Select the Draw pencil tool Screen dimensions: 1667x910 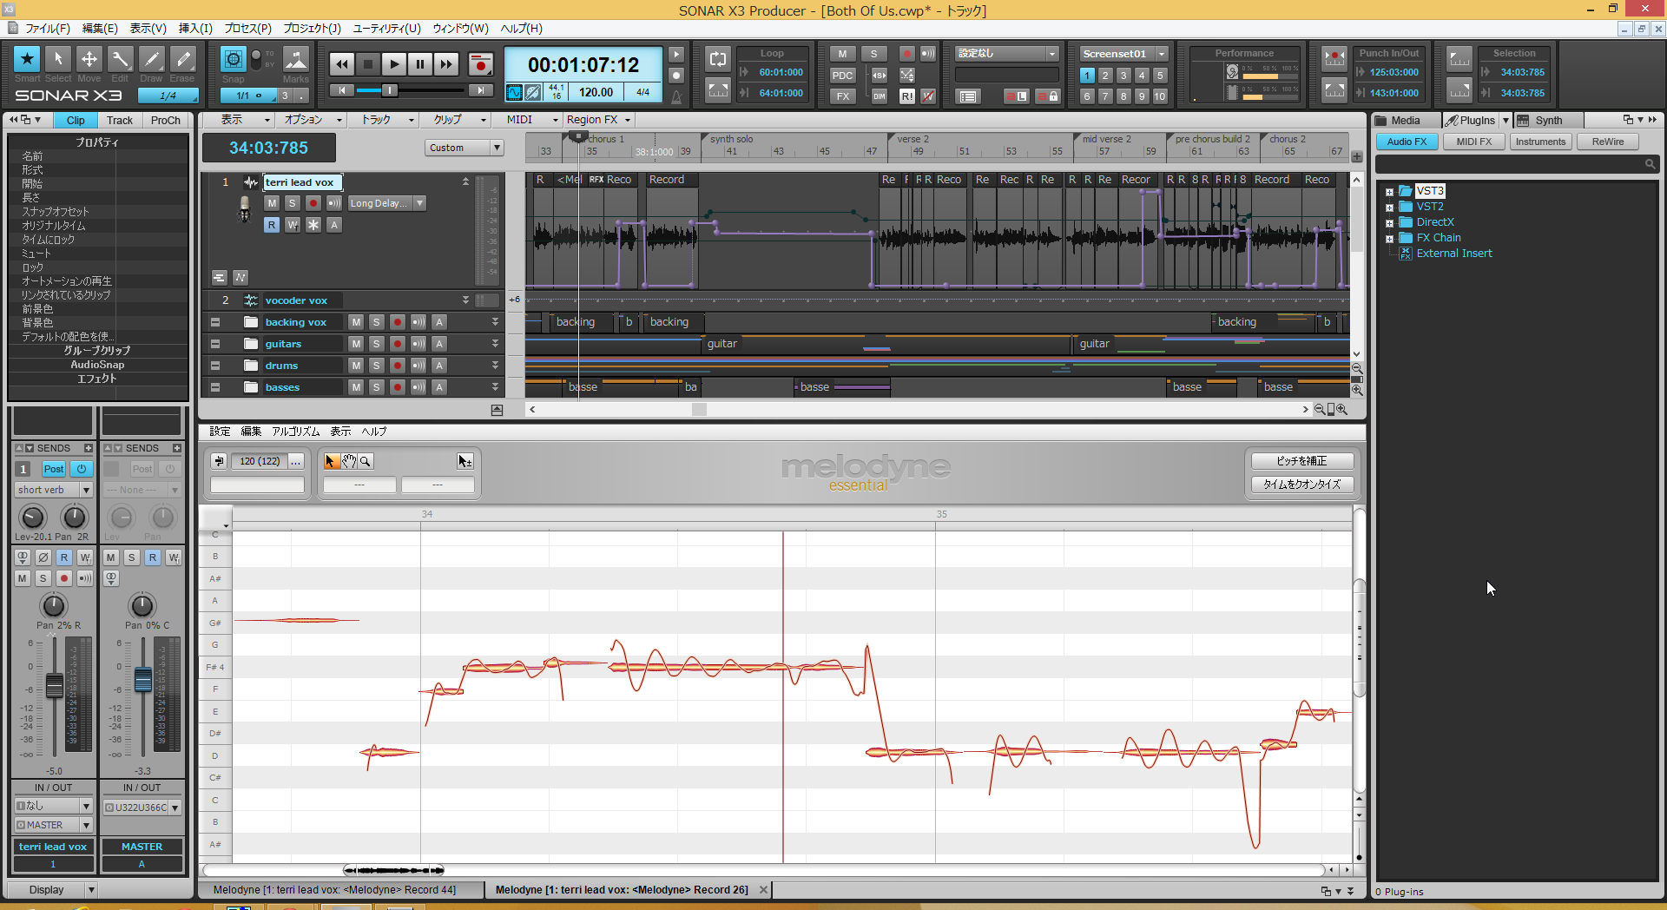pyautogui.click(x=152, y=59)
